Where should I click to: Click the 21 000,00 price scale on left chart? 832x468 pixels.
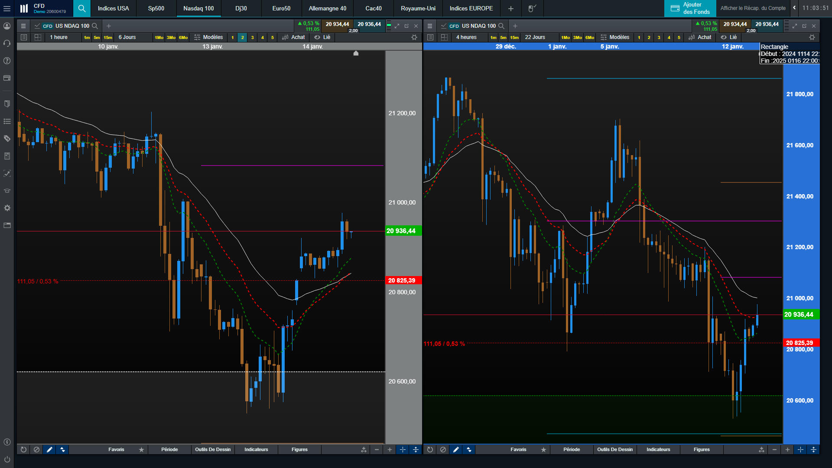[x=402, y=202]
